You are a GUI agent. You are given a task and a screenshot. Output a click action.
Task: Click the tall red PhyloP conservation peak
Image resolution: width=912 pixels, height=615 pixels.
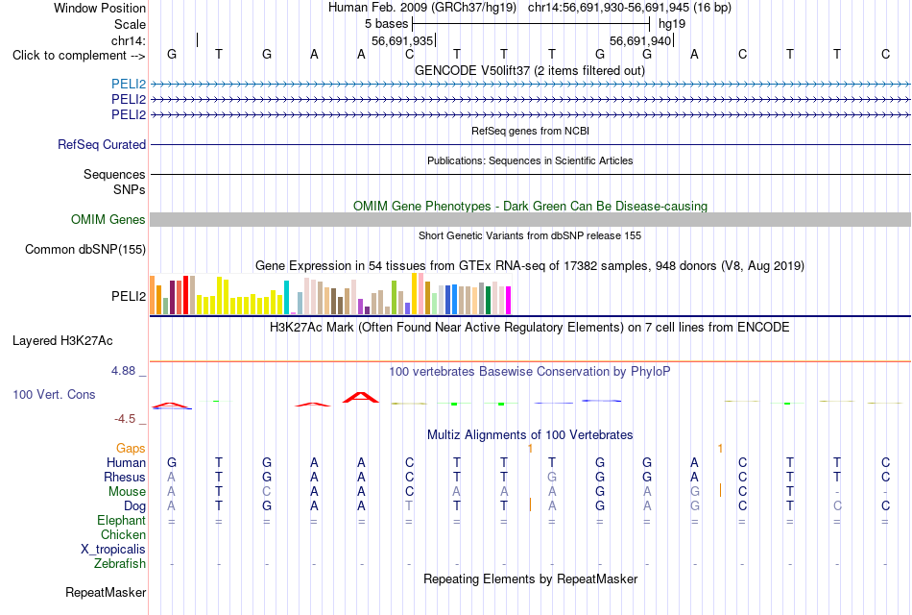click(361, 397)
